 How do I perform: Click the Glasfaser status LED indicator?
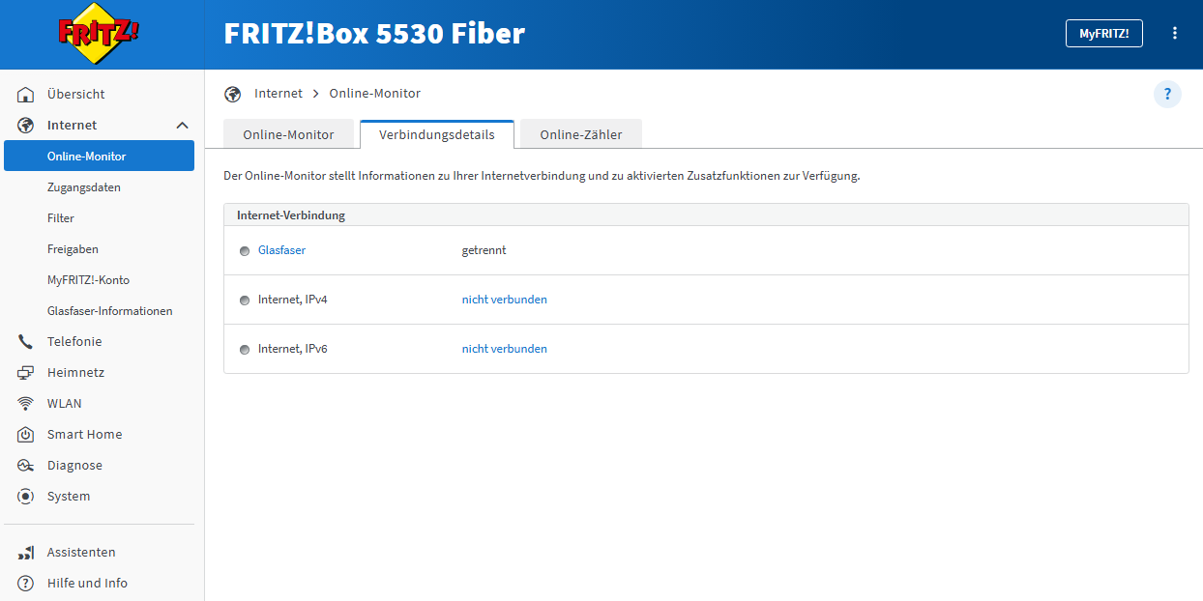(245, 251)
